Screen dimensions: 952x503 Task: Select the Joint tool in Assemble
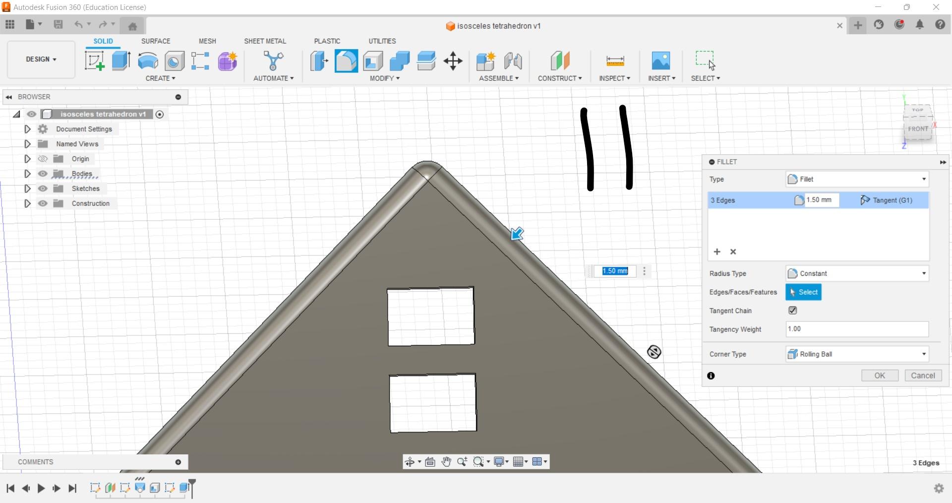513,61
